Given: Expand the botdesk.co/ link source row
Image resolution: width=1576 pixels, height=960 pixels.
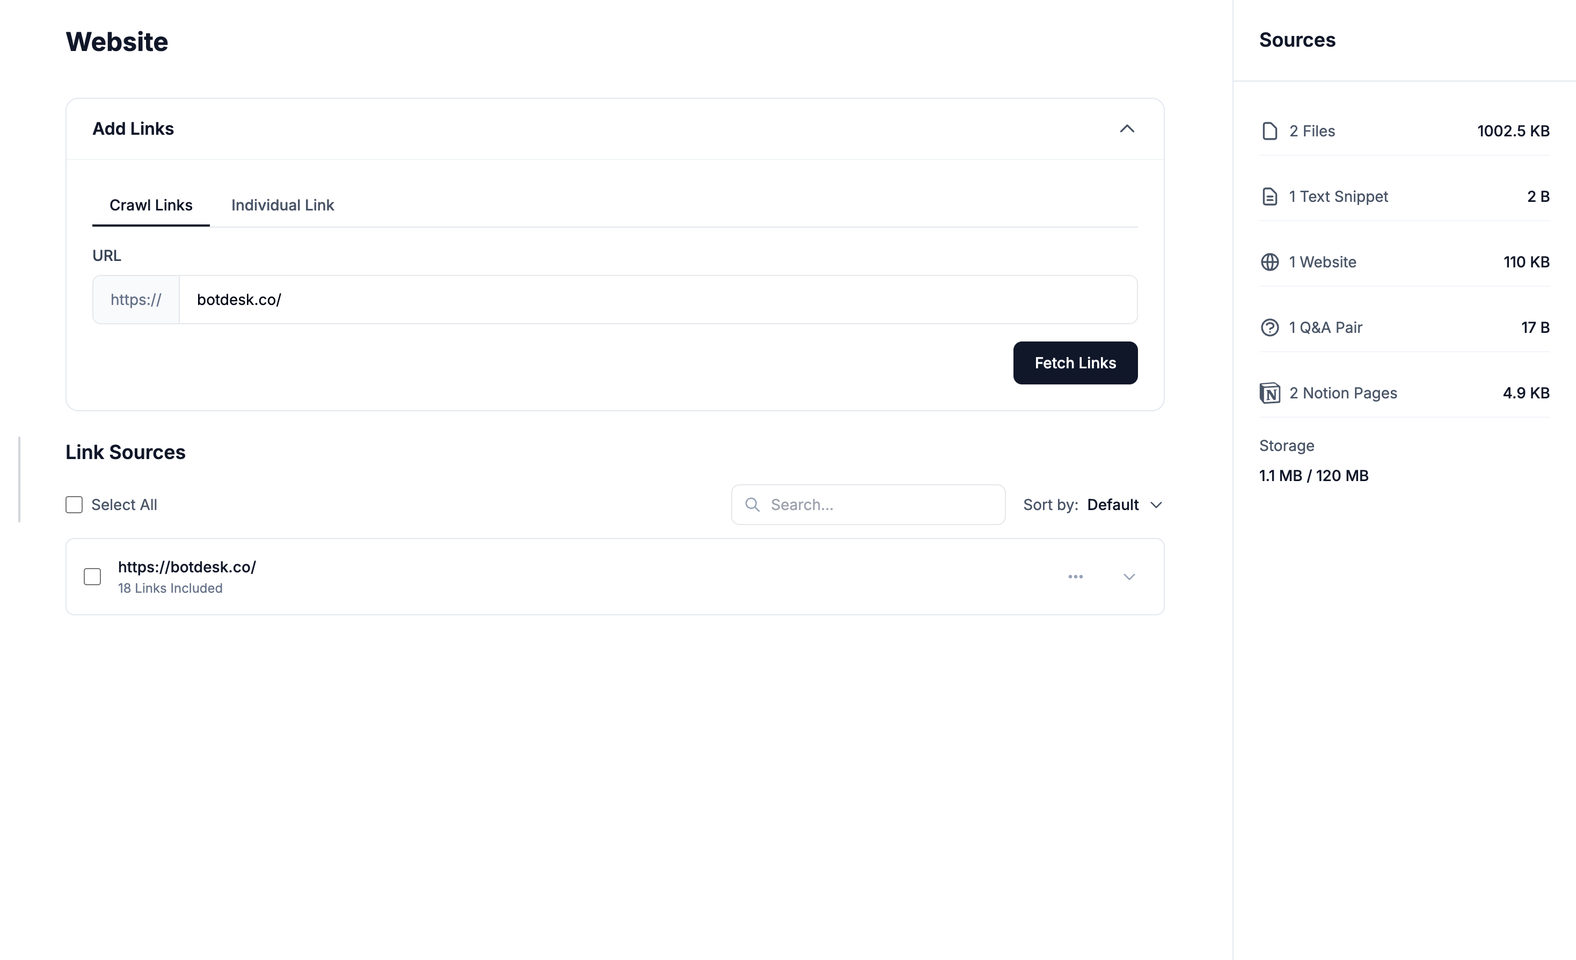Looking at the screenshot, I should click(1128, 576).
